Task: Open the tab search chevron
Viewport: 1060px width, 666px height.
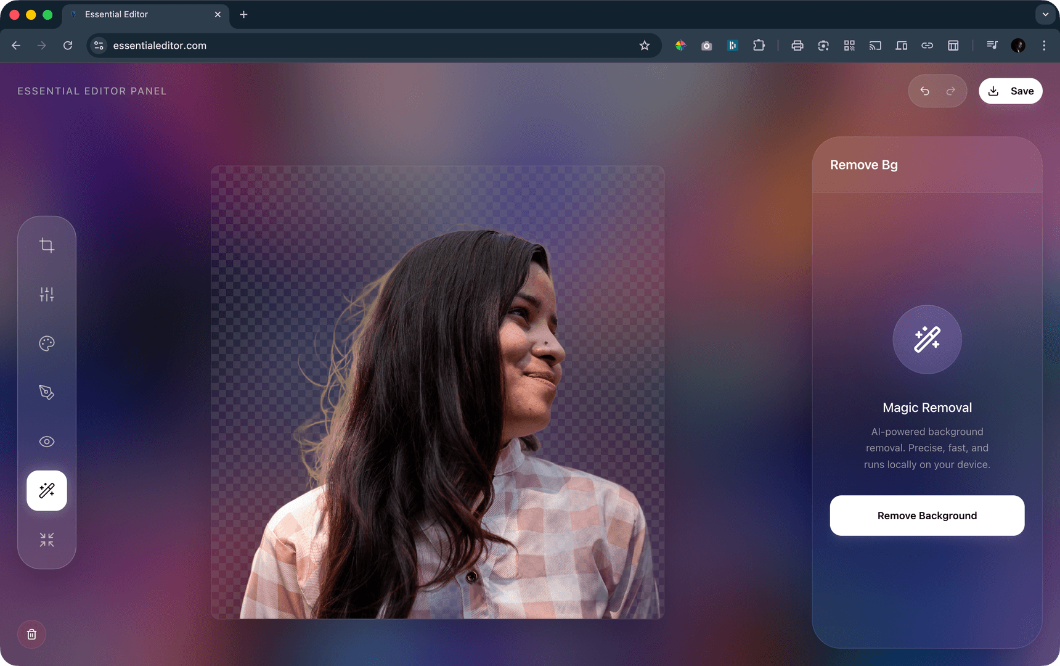Action: coord(1044,14)
